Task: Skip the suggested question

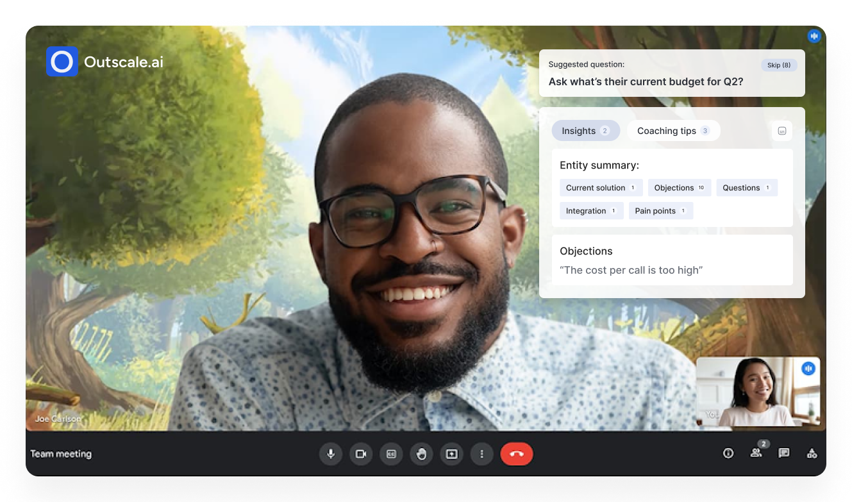Action: coord(779,65)
